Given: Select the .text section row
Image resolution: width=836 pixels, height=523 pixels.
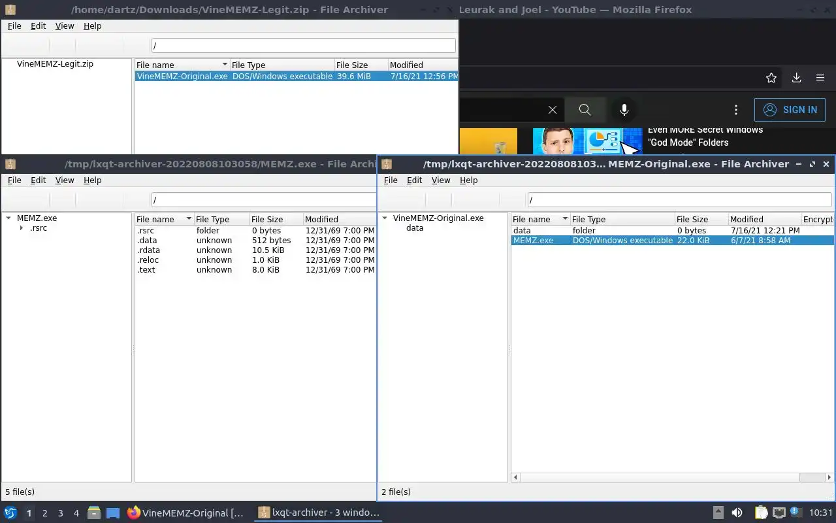Looking at the screenshot, I should click(255, 270).
